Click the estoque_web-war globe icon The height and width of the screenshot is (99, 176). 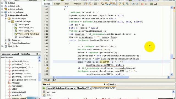tap(6, 12)
